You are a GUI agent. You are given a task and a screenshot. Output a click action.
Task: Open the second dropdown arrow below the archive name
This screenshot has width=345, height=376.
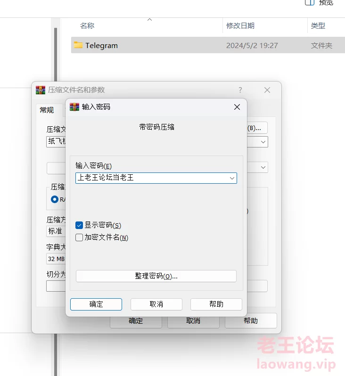coord(263,167)
